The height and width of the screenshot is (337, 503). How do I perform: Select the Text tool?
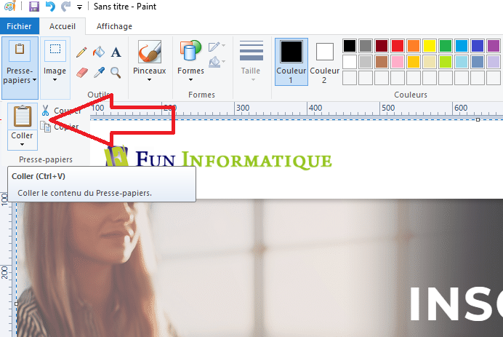[x=116, y=52]
